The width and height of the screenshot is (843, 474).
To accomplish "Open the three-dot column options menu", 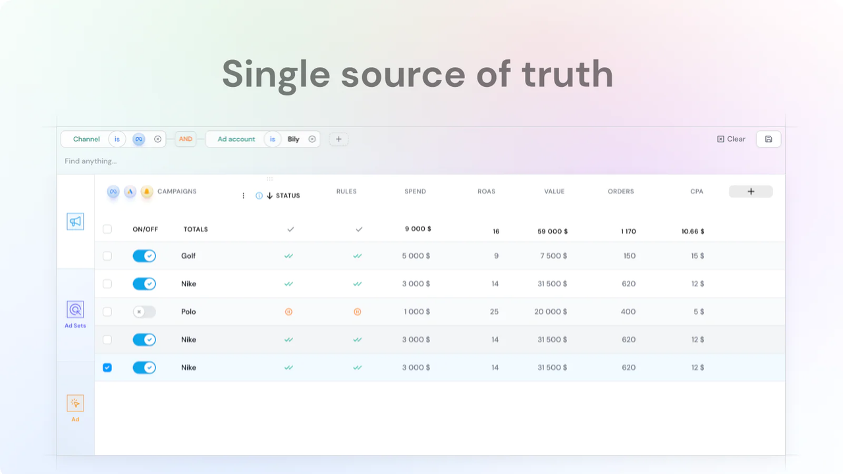I will pyautogui.click(x=243, y=196).
